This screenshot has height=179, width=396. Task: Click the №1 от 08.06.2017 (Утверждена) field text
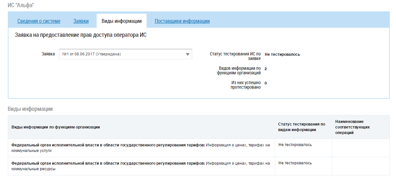(92, 54)
